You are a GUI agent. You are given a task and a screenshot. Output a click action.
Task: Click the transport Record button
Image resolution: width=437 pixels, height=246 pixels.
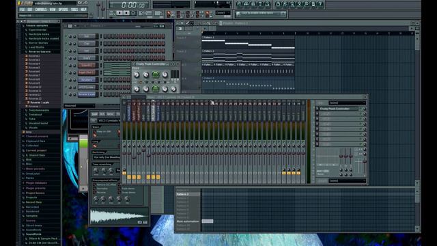133,13
